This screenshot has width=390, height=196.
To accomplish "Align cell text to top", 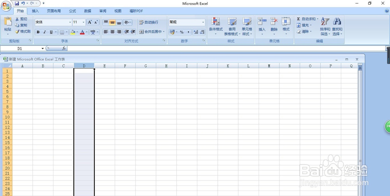I will 106,22.
